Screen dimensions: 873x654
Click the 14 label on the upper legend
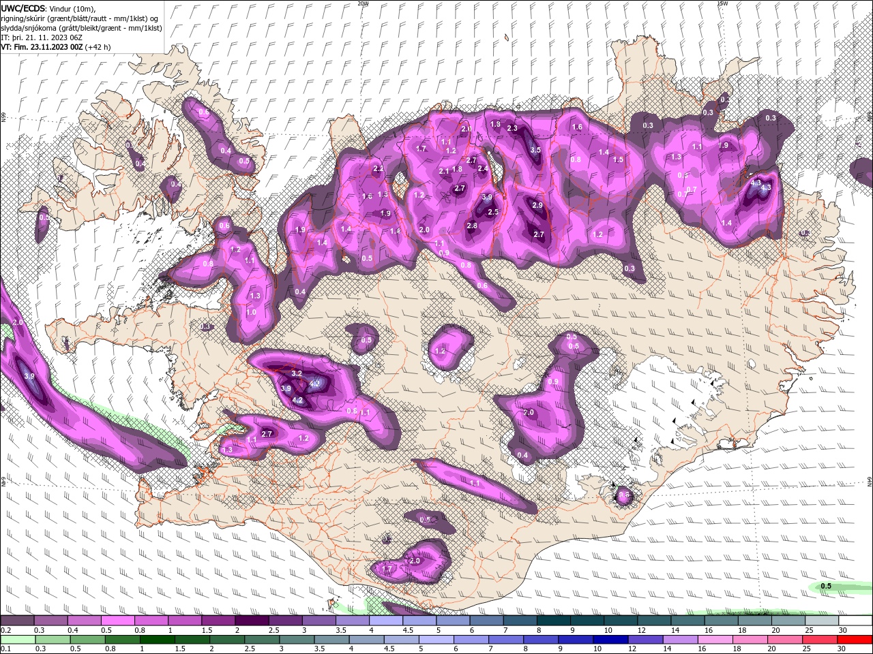674,630
